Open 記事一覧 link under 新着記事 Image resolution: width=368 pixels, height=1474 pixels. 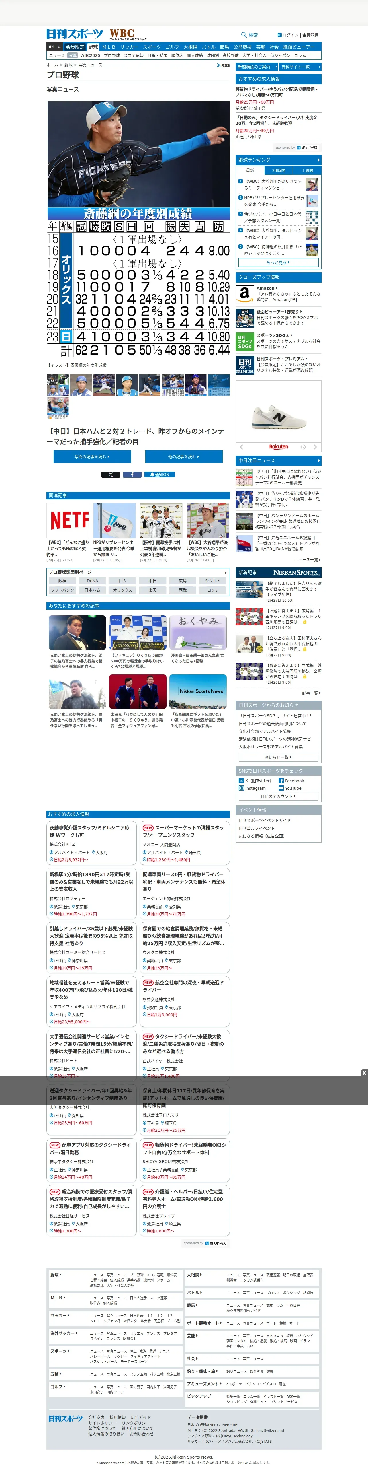(x=312, y=692)
